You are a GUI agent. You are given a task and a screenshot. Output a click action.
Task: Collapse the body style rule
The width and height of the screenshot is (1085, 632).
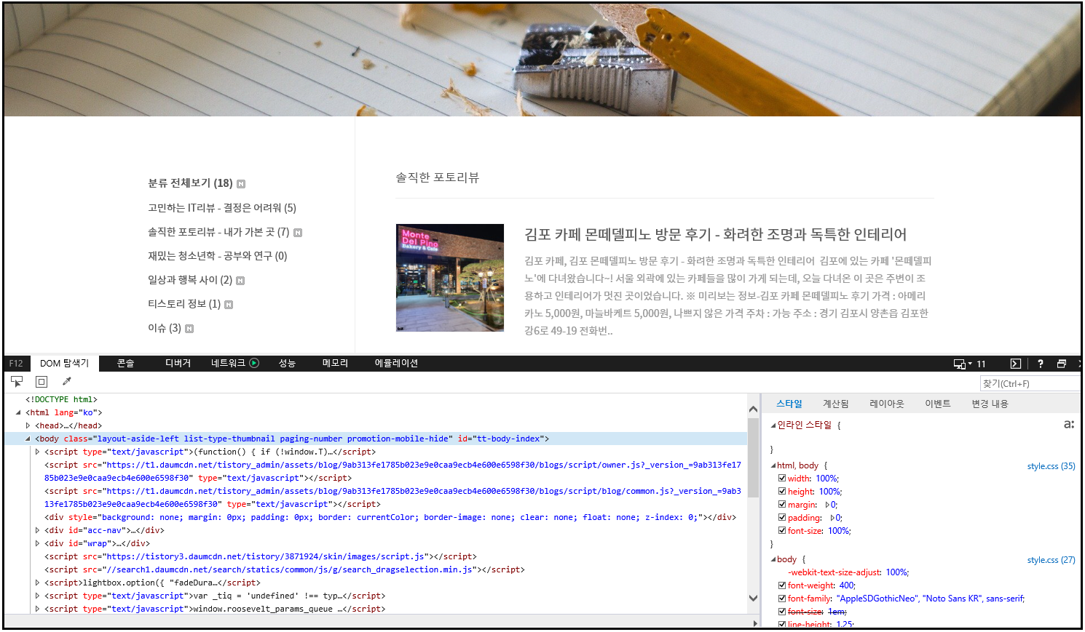773,560
